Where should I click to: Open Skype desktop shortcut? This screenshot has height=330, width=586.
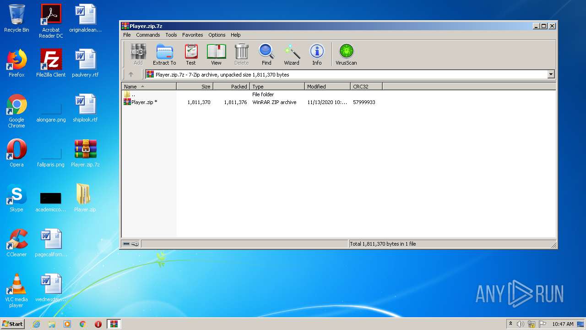coord(16,198)
